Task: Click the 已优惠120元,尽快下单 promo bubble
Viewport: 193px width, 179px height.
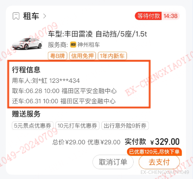Action: (154, 152)
